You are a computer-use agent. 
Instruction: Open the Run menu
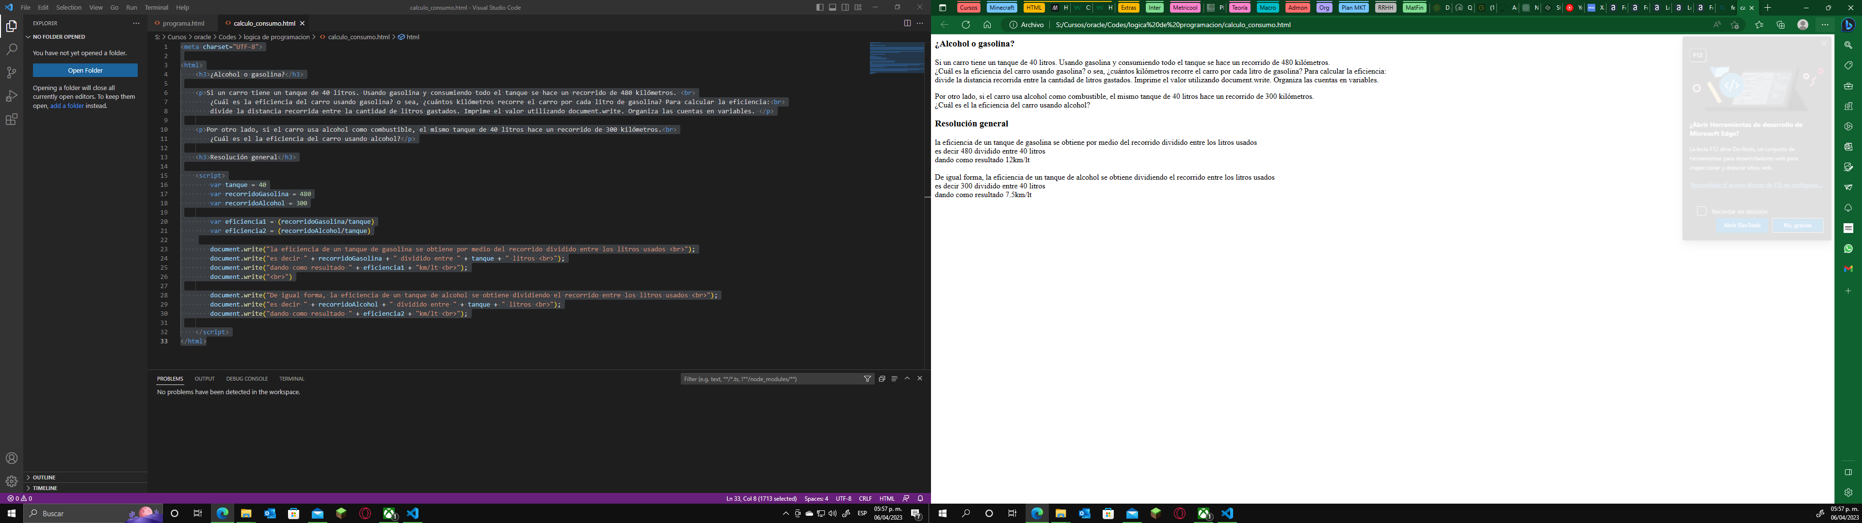131,7
